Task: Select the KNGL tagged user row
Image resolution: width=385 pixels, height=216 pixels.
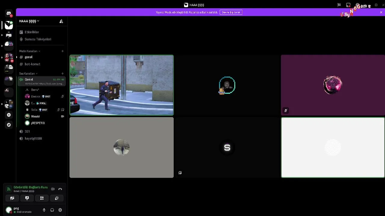Action: click(x=45, y=103)
